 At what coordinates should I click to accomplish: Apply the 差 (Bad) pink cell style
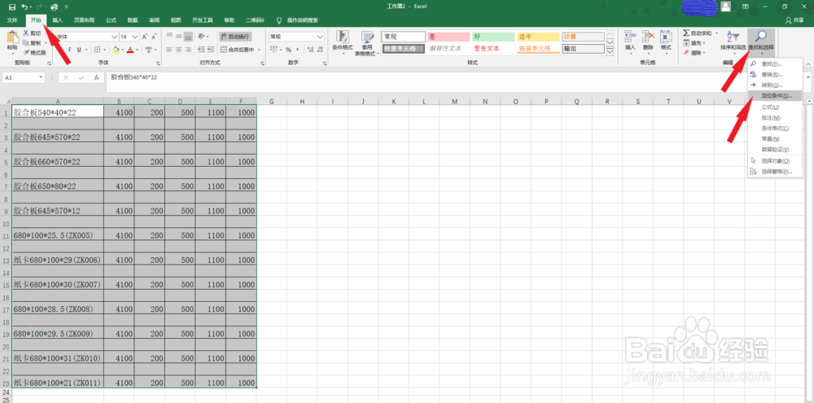coord(448,37)
